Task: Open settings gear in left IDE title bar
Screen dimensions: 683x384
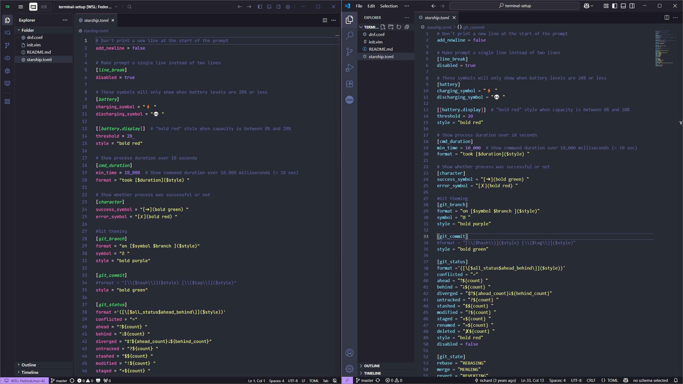Action: tap(288, 7)
